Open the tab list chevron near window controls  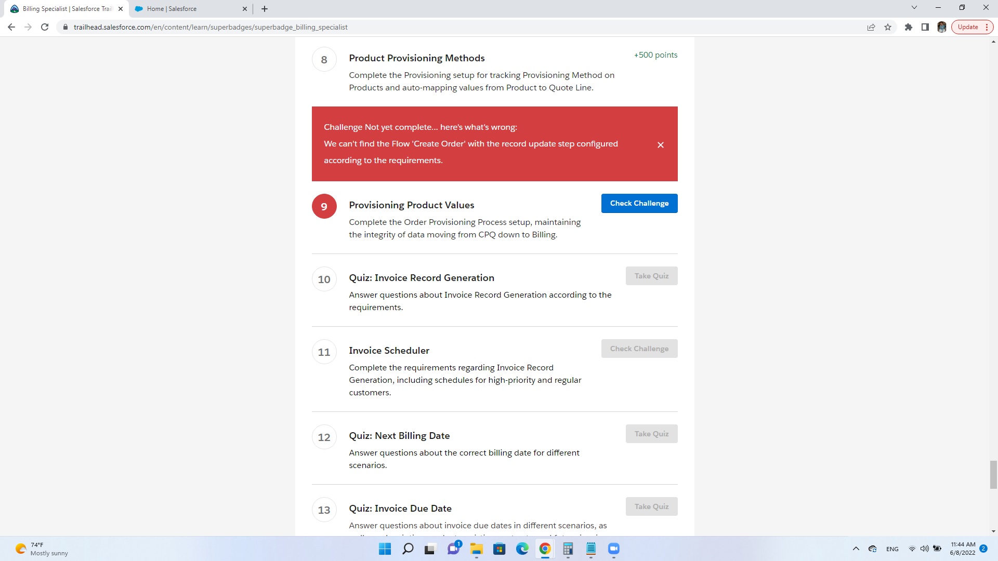pyautogui.click(x=914, y=7)
